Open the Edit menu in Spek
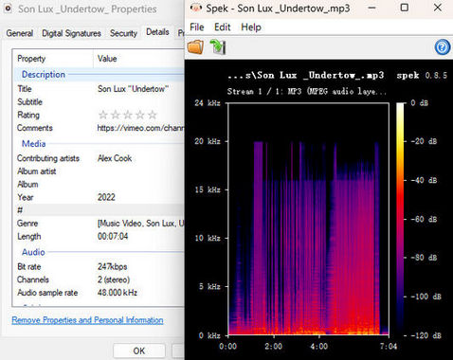 (x=223, y=27)
